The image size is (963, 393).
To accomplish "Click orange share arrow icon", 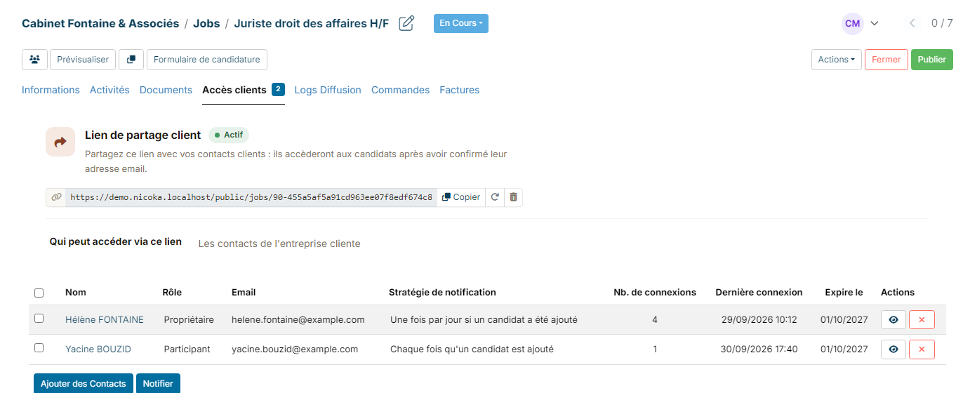I will pos(60,142).
